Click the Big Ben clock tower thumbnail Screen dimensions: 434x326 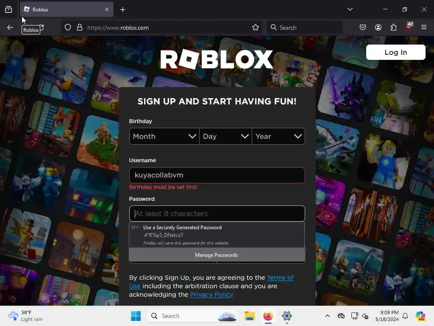[x=76, y=250]
